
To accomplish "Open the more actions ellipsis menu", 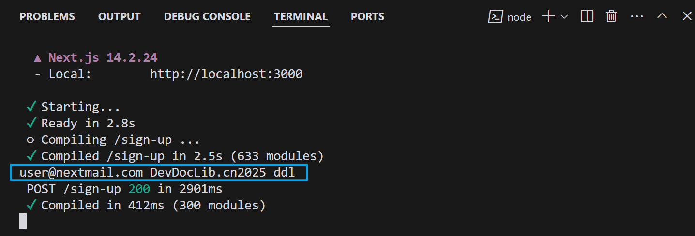I will click(637, 16).
